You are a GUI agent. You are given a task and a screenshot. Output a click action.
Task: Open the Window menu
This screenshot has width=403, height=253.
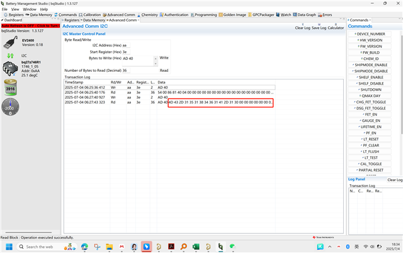pyautogui.click(x=30, y=9)
